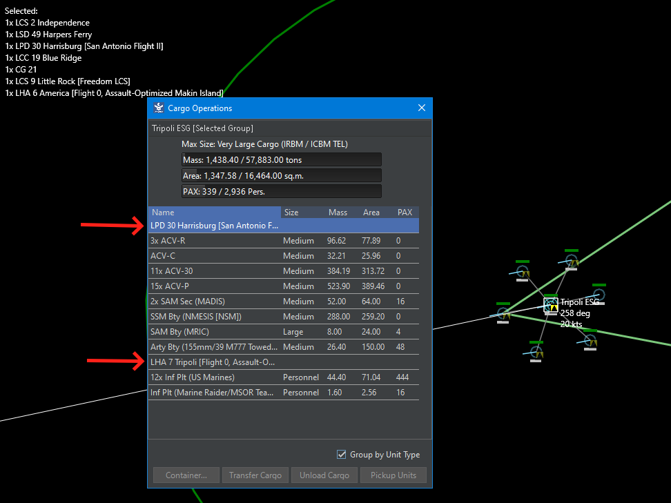Collapse the LHA 7 Tripoli group row
Viewport: 671px width, 503px height.
tap(284, 362)
